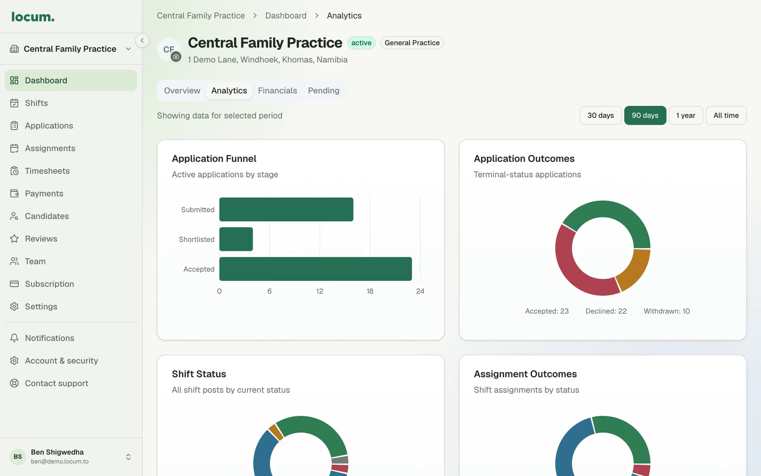
Task: Click the Team people icon
Action: (x=14, y=261)
